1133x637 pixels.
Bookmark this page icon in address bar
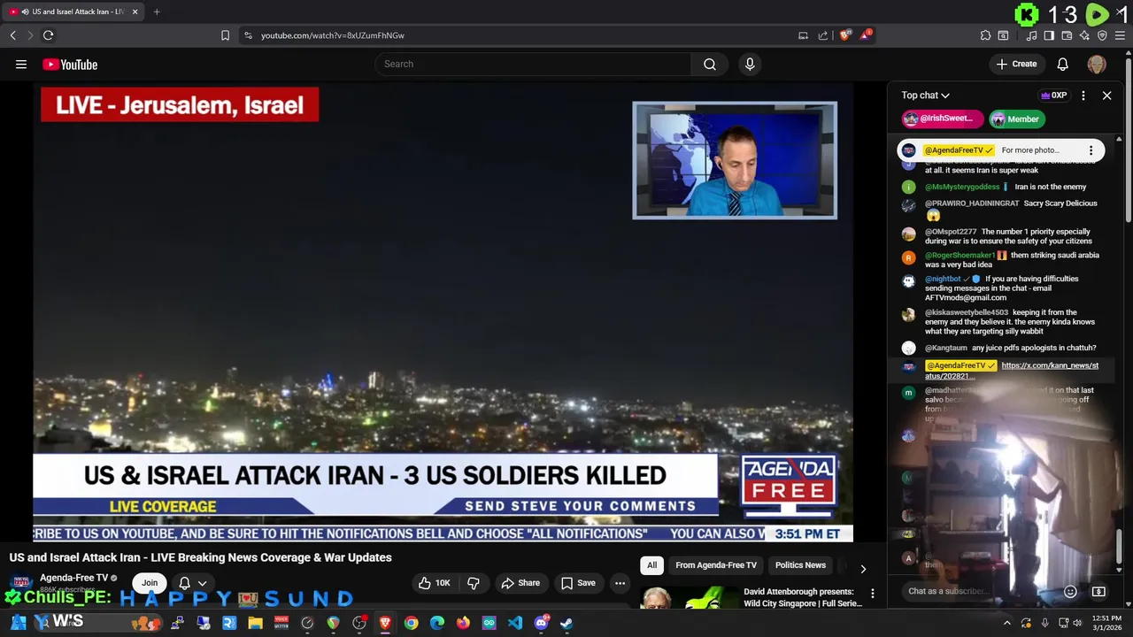pyautogui.click(x=225, y=35)
